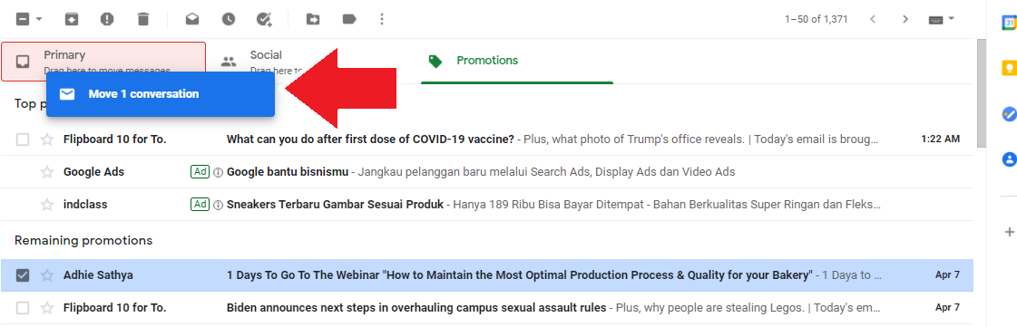
Task: Click the "1:22 AM" timestamp
Action: click(941, 139)
